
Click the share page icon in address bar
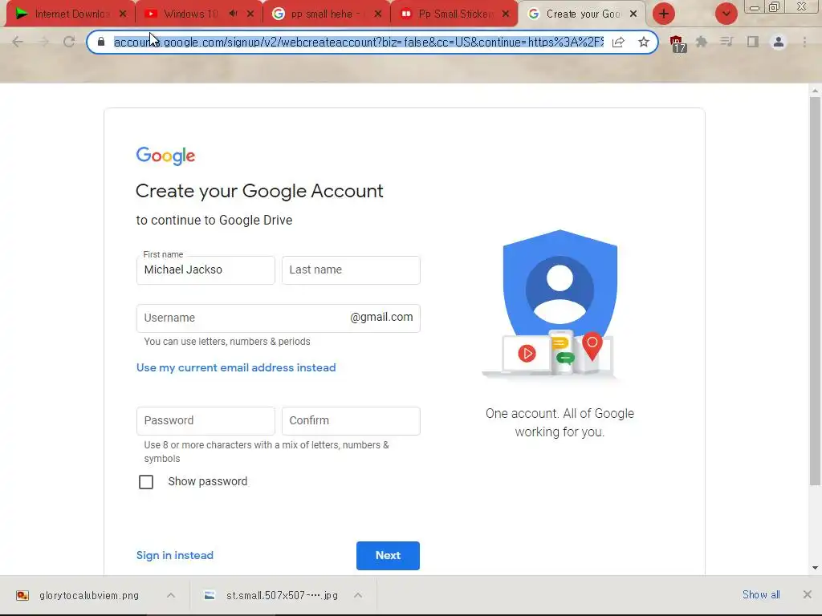[618, 42]
